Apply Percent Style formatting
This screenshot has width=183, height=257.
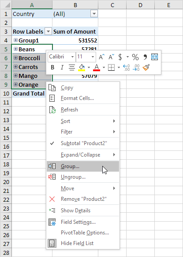(x=135, y=57)
